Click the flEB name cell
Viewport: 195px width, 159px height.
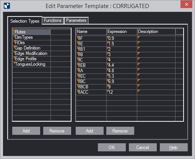pos(91,65)
